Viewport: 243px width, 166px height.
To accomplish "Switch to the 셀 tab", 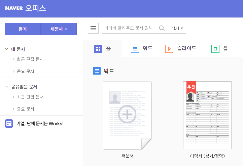I will coord(219,49).
